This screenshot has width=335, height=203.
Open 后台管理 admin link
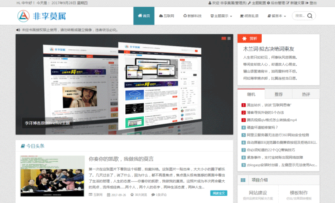276,3
